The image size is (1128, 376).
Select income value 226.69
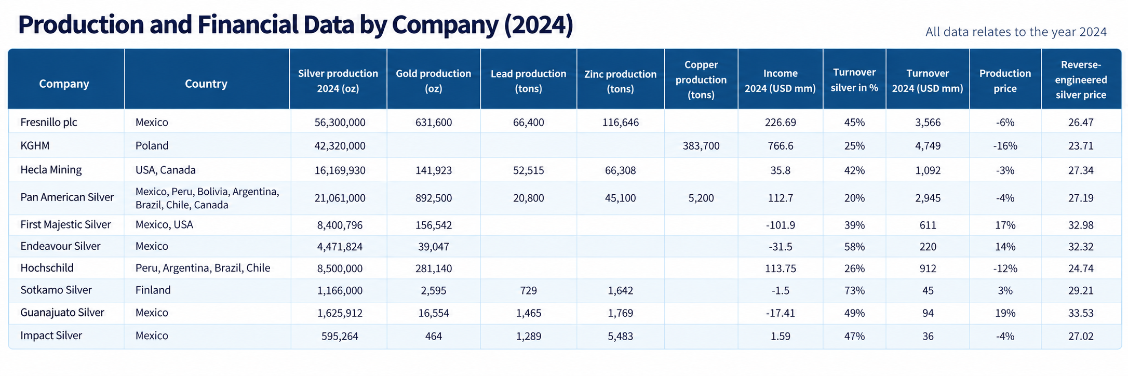click(x=781, y=123)
